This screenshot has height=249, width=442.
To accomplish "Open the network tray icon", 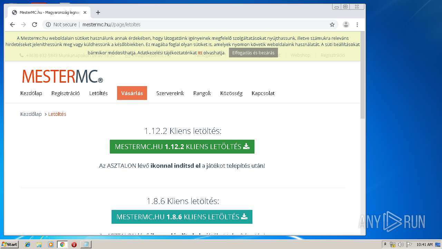I will coord(393,245).
